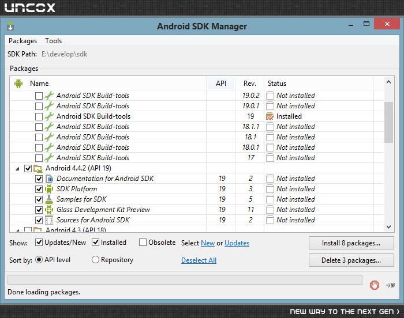404x318 pixels.
Task: Click the New selection link
Action: [x=208, y=243]
